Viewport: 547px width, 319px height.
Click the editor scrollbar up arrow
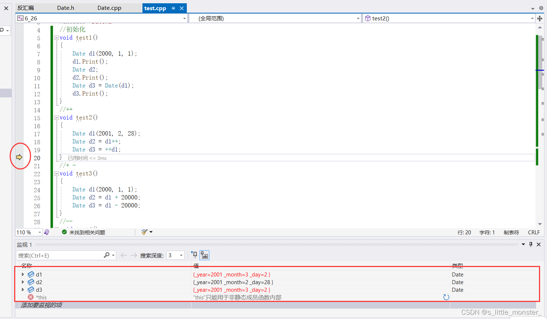(540, 28)
